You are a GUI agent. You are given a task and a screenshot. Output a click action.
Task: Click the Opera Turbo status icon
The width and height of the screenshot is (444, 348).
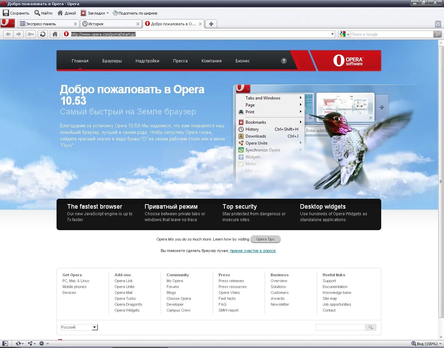pyautogui.click(x=42, y=343)
